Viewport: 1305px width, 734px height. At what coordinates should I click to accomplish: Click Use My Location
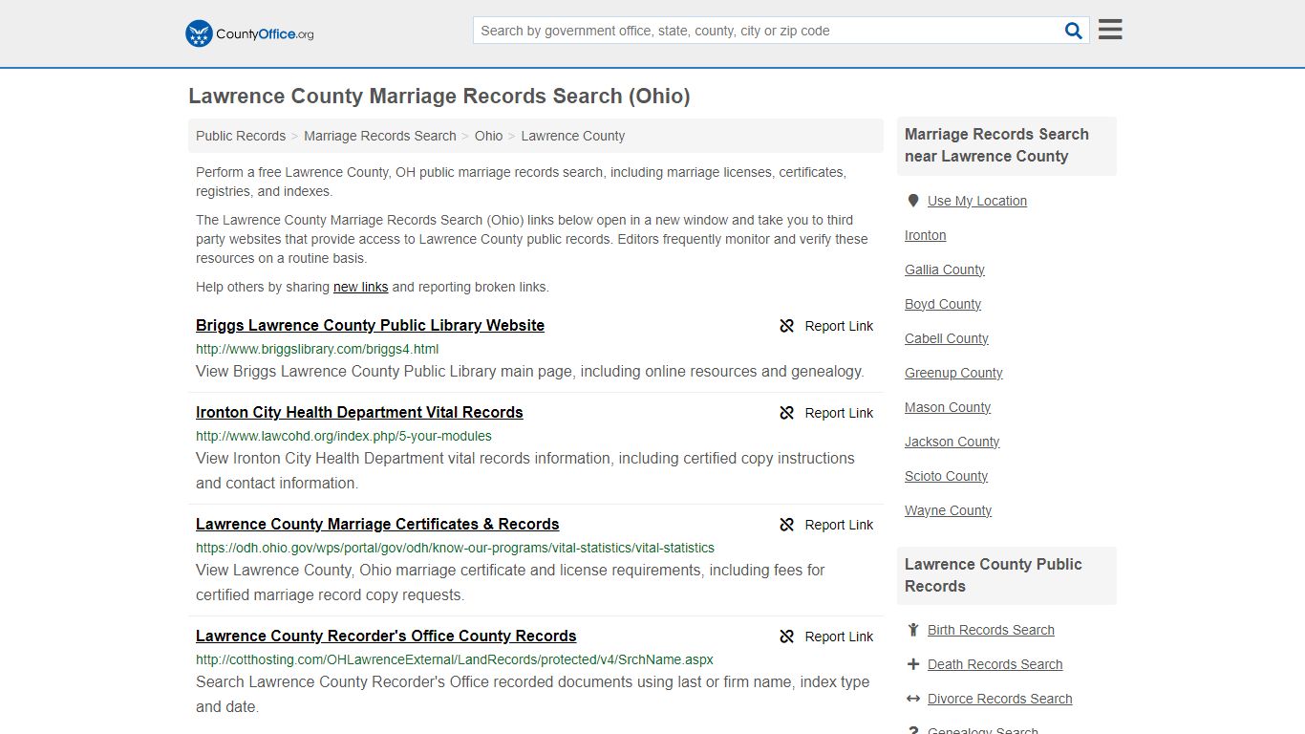click(976, 201)
